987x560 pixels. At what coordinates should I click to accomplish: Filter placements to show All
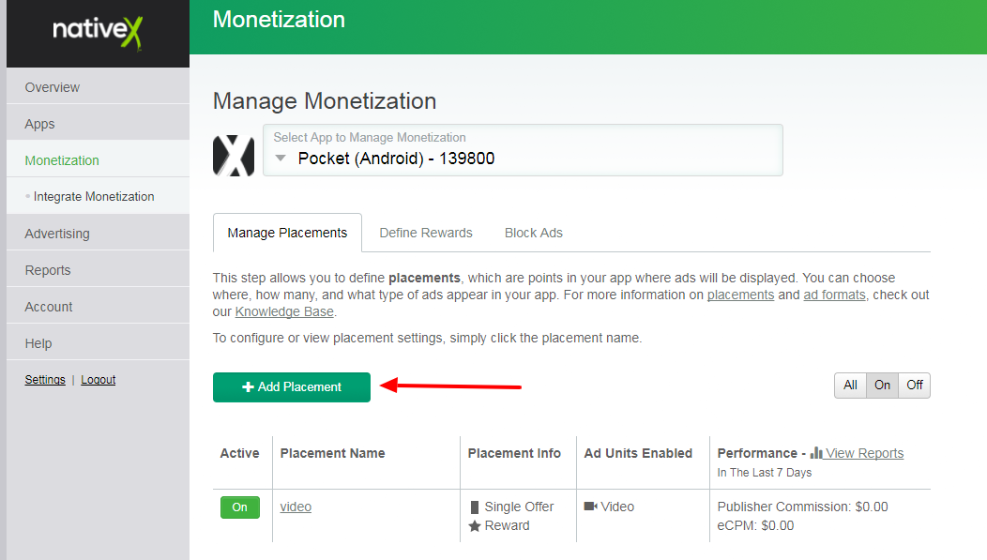[x=850, y=386]
